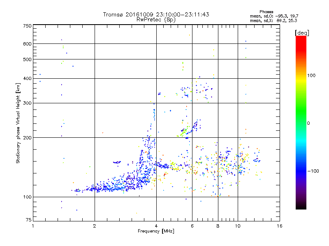Click the "Frequency [MHz]" axis title
The image size is (329, 246).
tap(156, 231)
